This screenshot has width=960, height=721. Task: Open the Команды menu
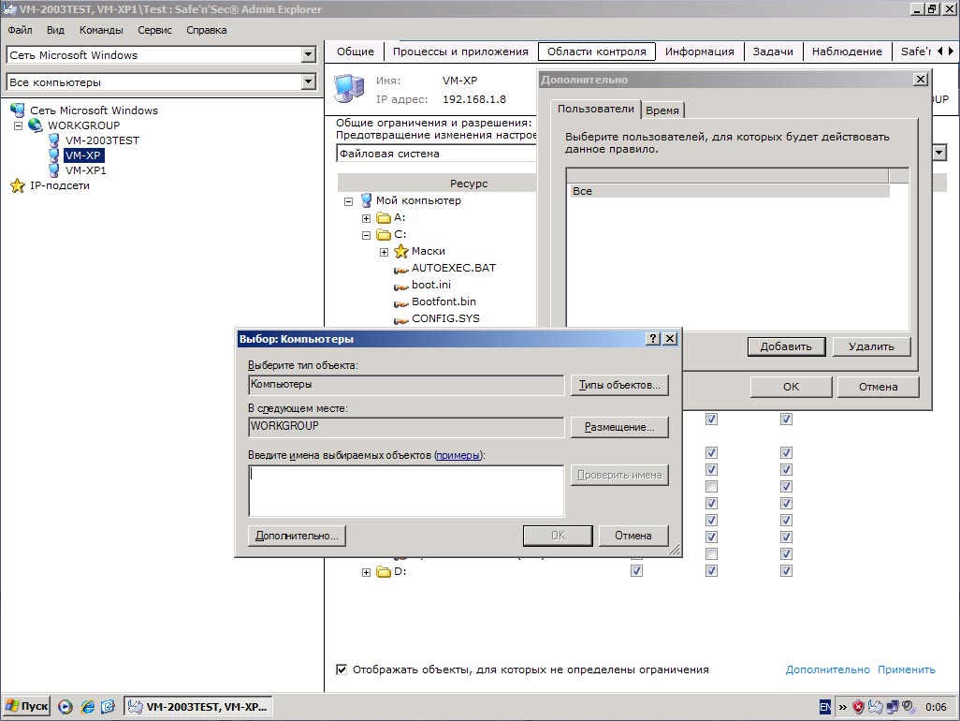[x=101, y=30]
